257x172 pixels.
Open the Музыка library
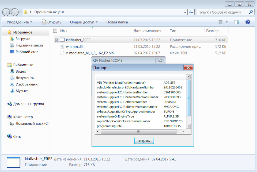22,91
